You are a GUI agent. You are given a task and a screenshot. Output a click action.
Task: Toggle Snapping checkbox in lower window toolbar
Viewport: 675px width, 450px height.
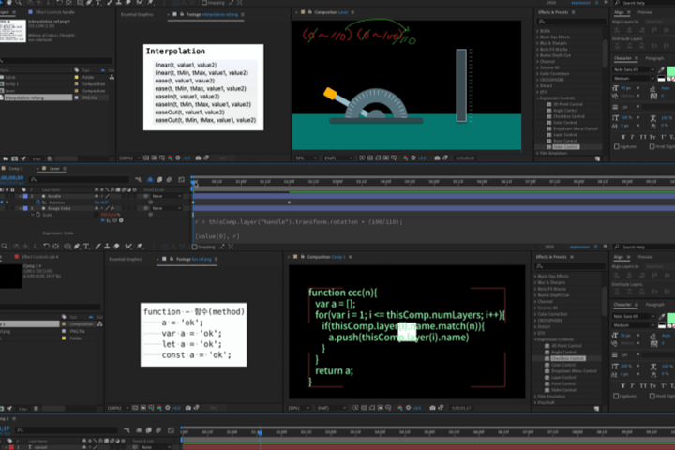195,247
